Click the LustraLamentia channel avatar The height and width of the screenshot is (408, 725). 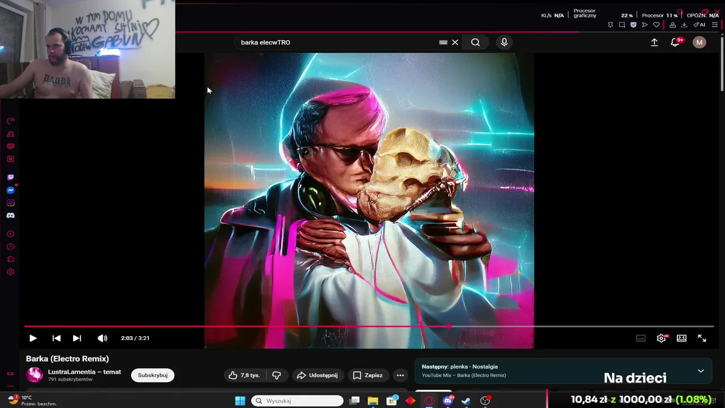(x=35, y=375)
